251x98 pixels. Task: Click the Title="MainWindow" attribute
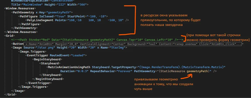click(x=27, y=5)
